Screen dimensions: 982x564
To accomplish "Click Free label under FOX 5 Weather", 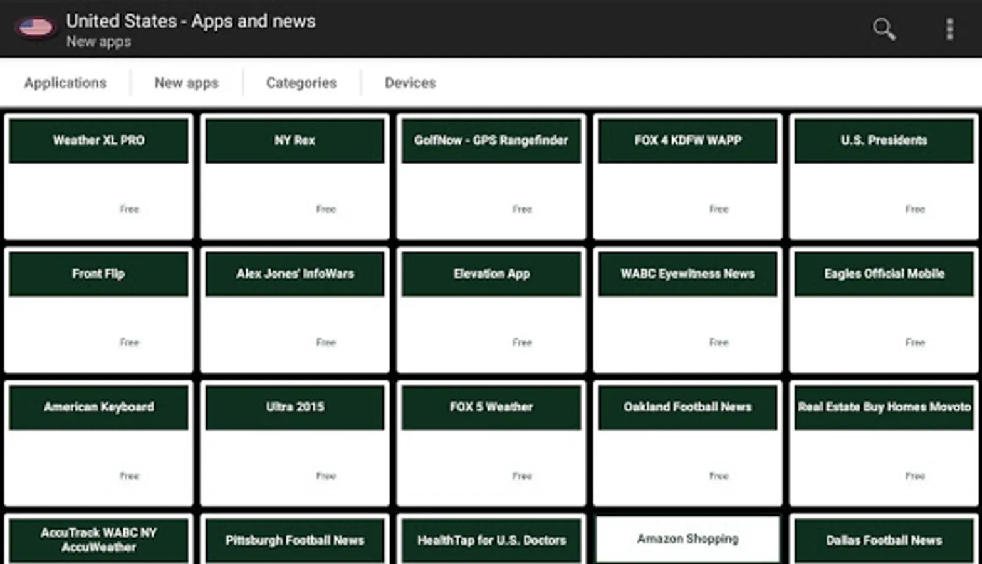I will click(x=522, y=476).
